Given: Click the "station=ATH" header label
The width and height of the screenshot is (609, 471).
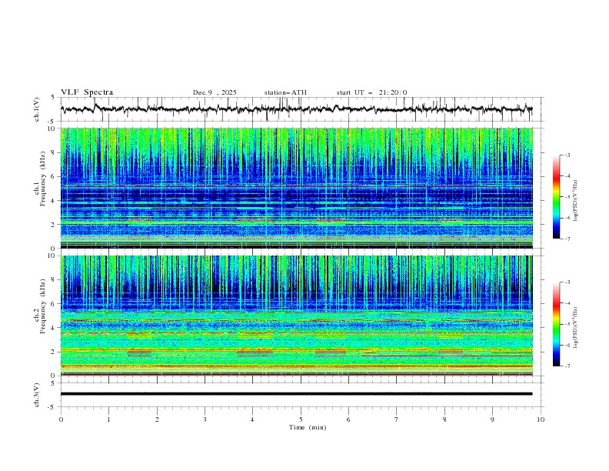Looking at the screenshot, I should click(285, 92).
